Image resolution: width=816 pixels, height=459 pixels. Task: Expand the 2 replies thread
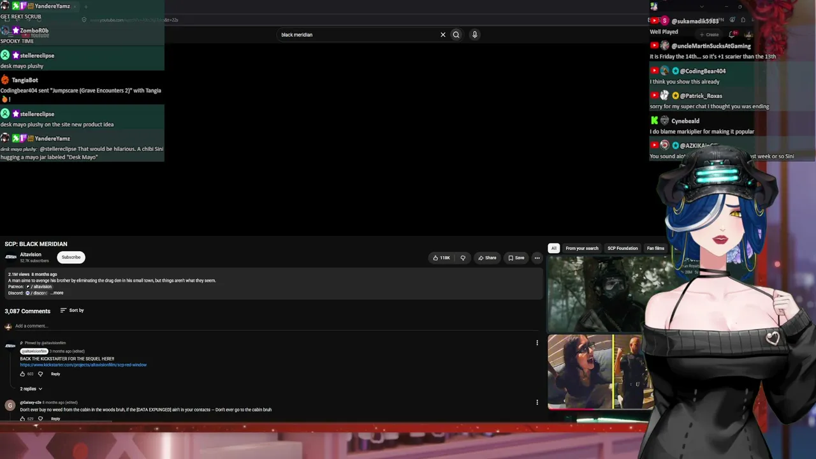[31, 389]
